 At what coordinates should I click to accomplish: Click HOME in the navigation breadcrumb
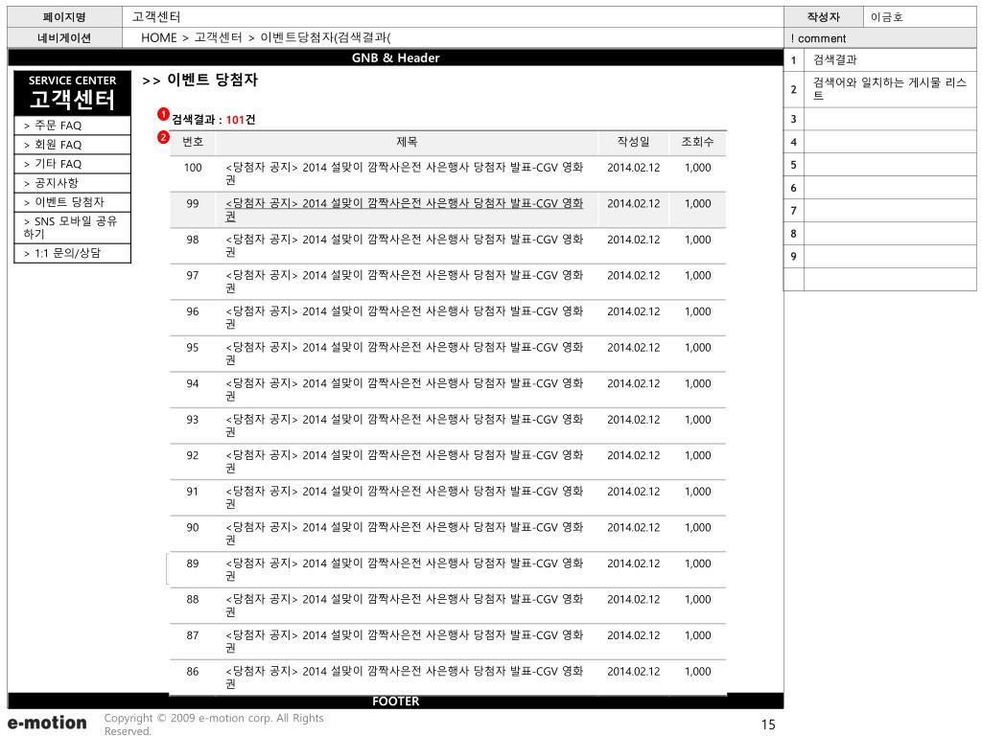[159, 37]
